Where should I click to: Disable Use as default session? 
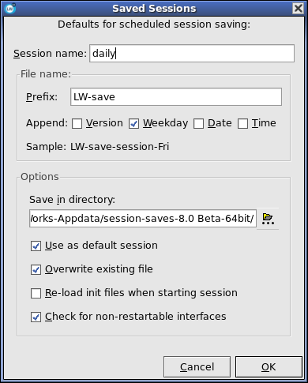click(36, 246)
